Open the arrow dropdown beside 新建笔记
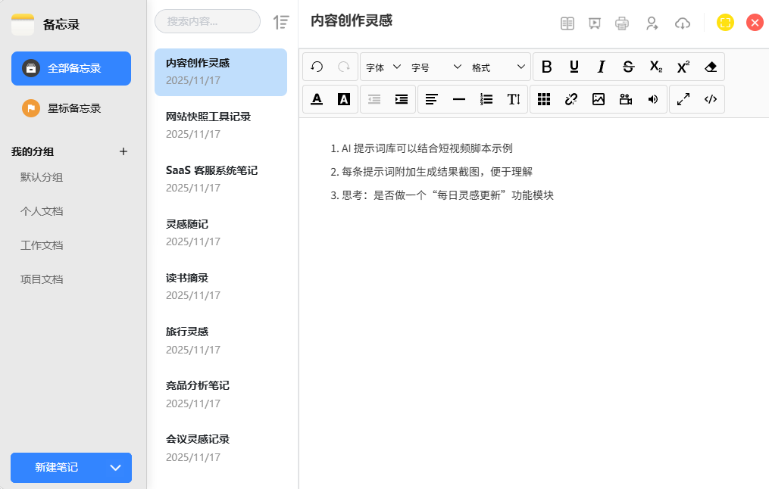 (116, 468)
